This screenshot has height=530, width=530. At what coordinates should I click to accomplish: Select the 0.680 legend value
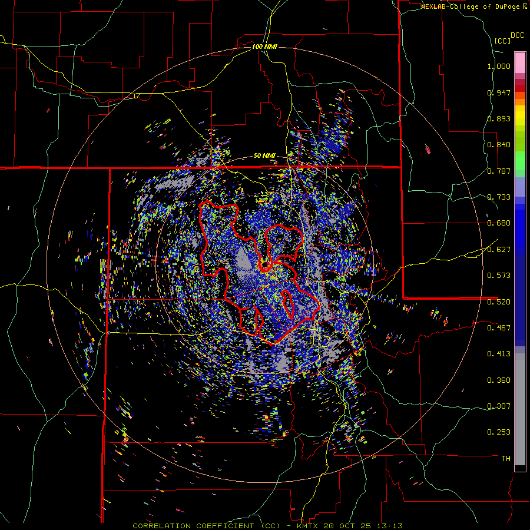[x=499, y=223]
